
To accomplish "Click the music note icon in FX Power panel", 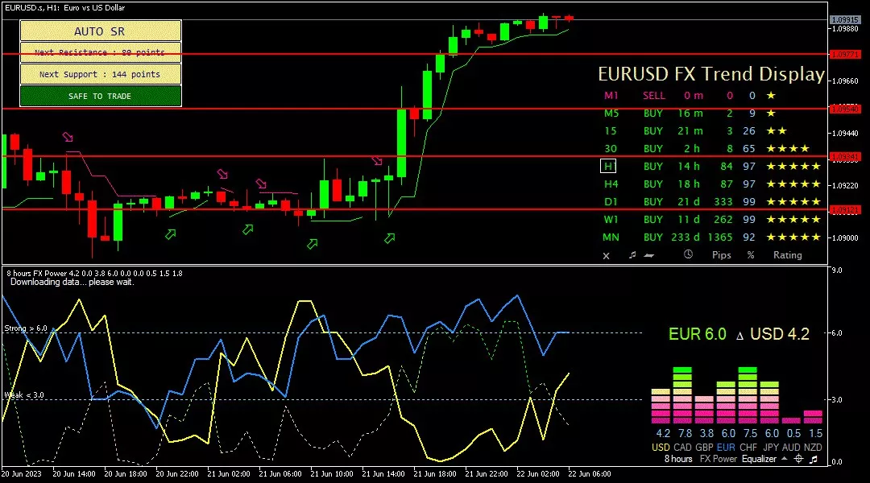I will (814, 459).
